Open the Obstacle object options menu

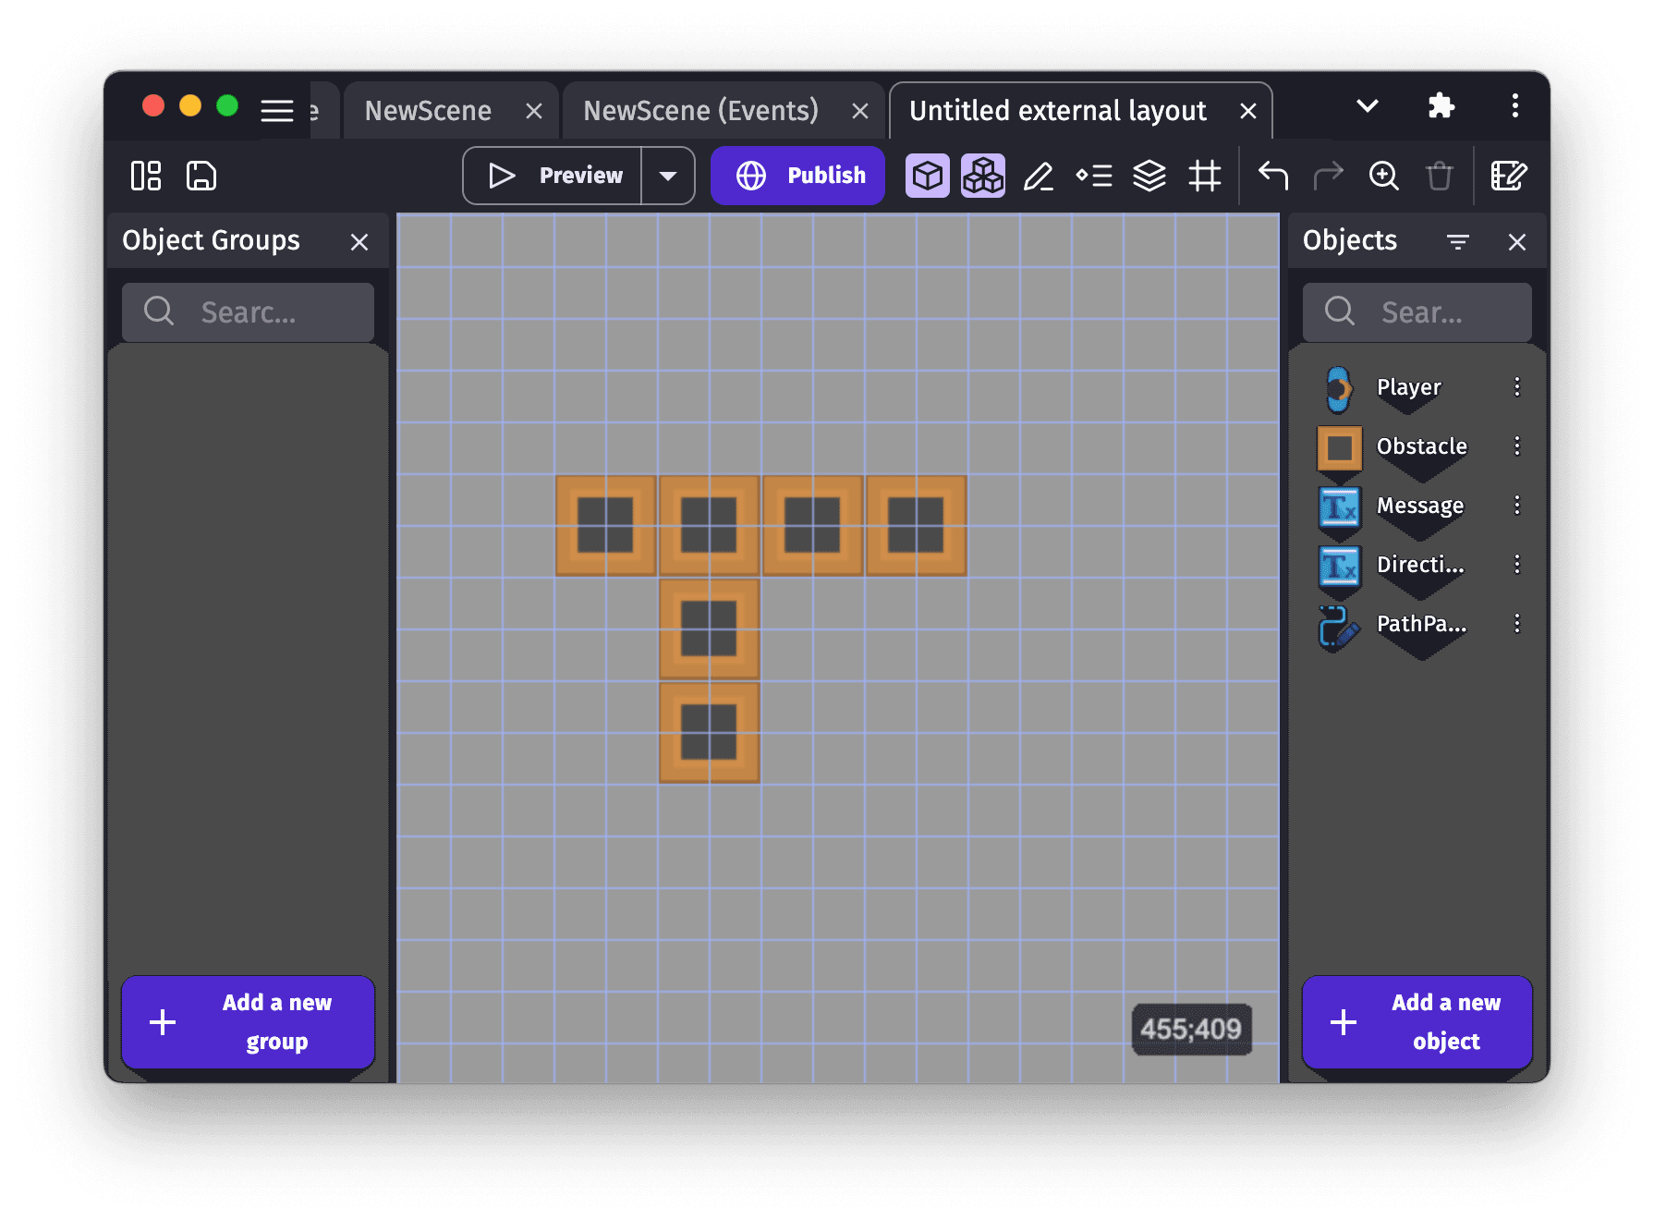tap(1516, 446)
